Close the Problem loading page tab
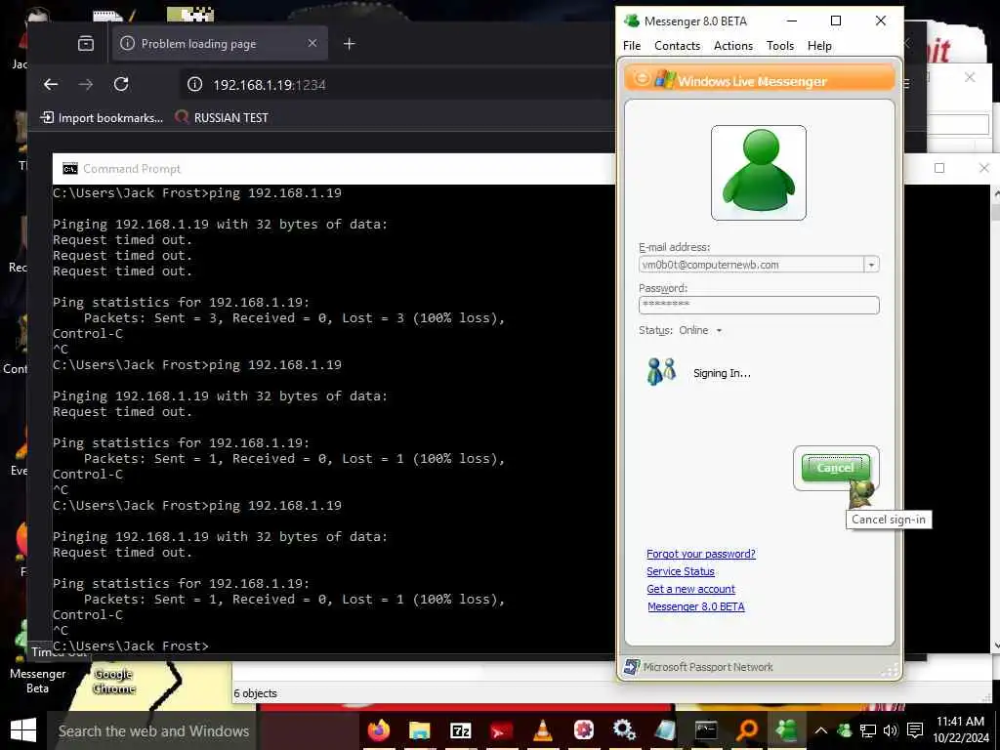This screenshot has width=1000, height=750. [x=312, y=43]
